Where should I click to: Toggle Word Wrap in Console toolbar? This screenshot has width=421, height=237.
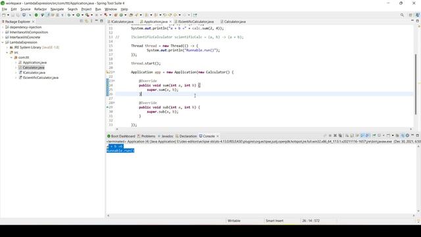pos(357,136)
